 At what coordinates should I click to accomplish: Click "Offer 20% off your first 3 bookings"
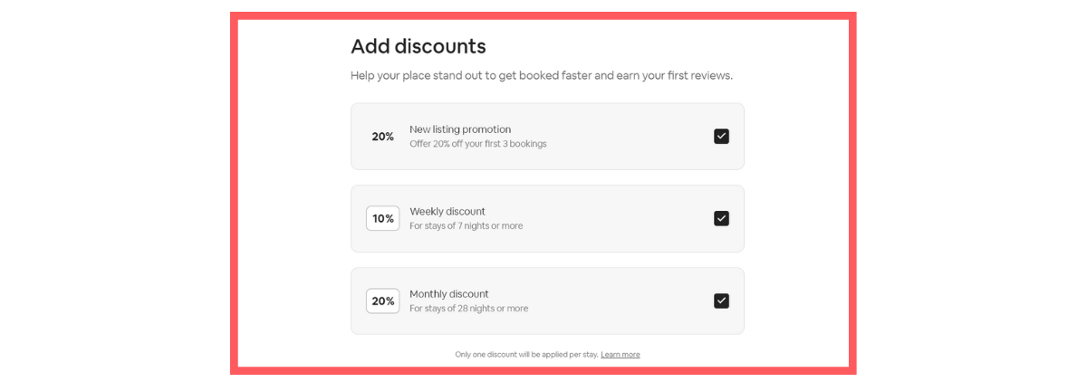tap(477, 144)
